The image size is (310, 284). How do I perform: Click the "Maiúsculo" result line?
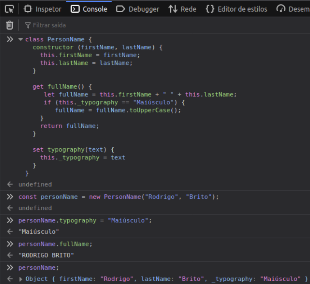point(39,232)
